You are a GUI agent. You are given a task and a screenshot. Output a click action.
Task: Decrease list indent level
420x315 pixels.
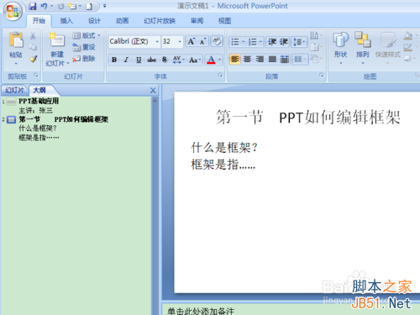click(272, 42)
